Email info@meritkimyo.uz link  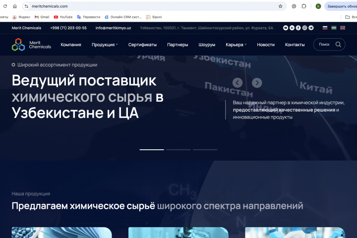(x=113, y=28)
